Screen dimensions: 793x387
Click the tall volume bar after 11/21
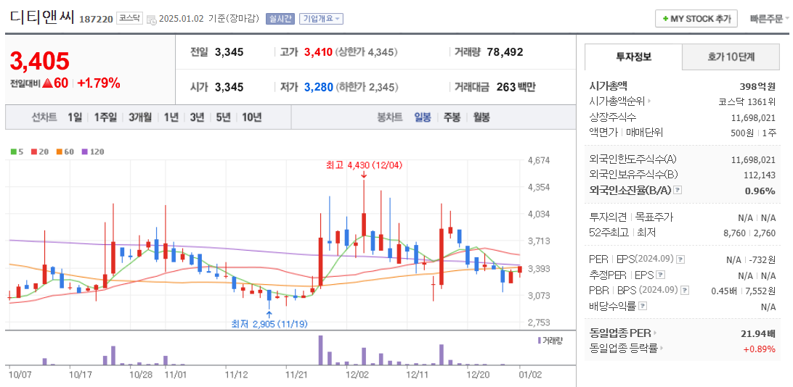click(321, 350)
